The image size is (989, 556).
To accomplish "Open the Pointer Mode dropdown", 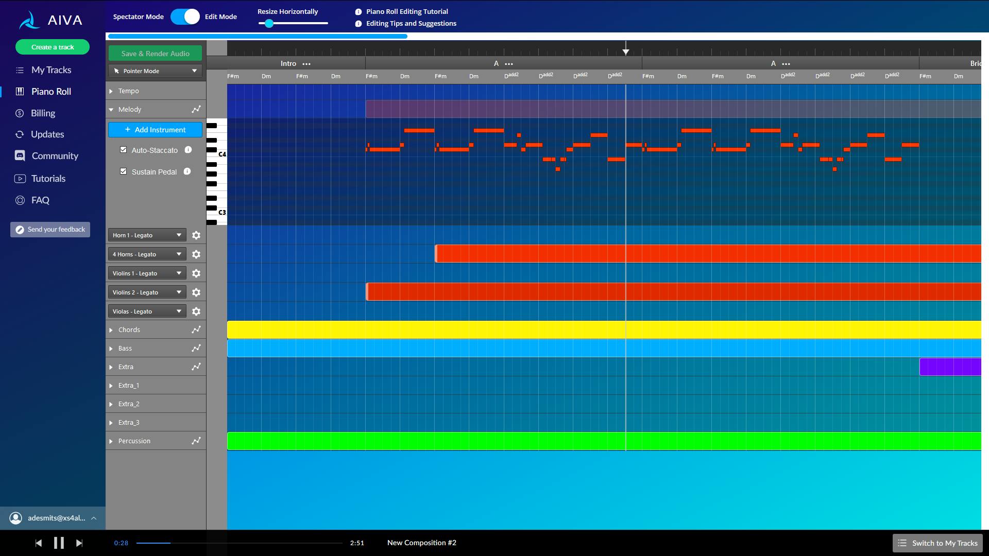I will pyautogui.click(x=155, y=71).
